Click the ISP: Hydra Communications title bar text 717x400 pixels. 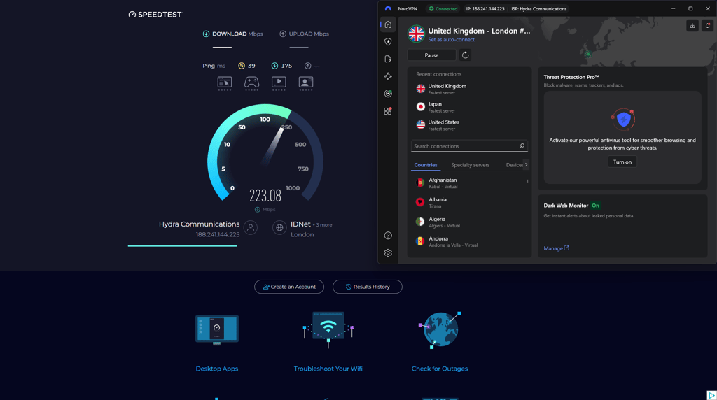click(538, 8)
